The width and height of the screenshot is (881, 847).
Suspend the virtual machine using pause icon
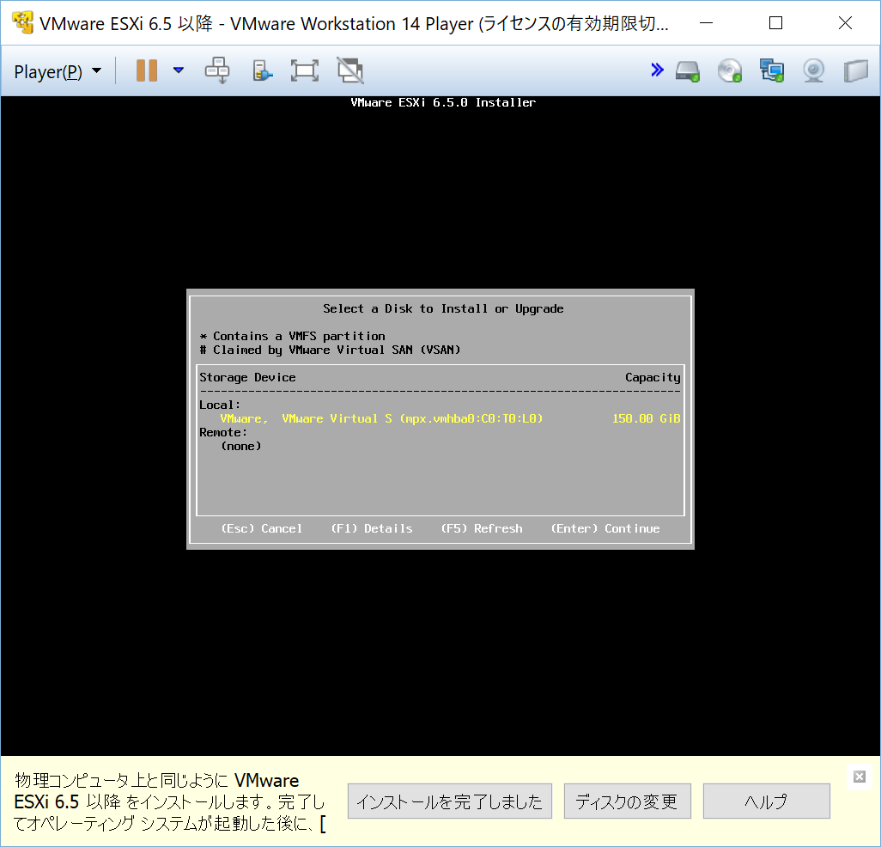[x=146, y=70]
